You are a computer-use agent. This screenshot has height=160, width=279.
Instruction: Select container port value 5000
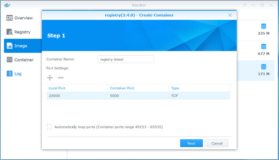pyautogui.click(x=114, y=96)
